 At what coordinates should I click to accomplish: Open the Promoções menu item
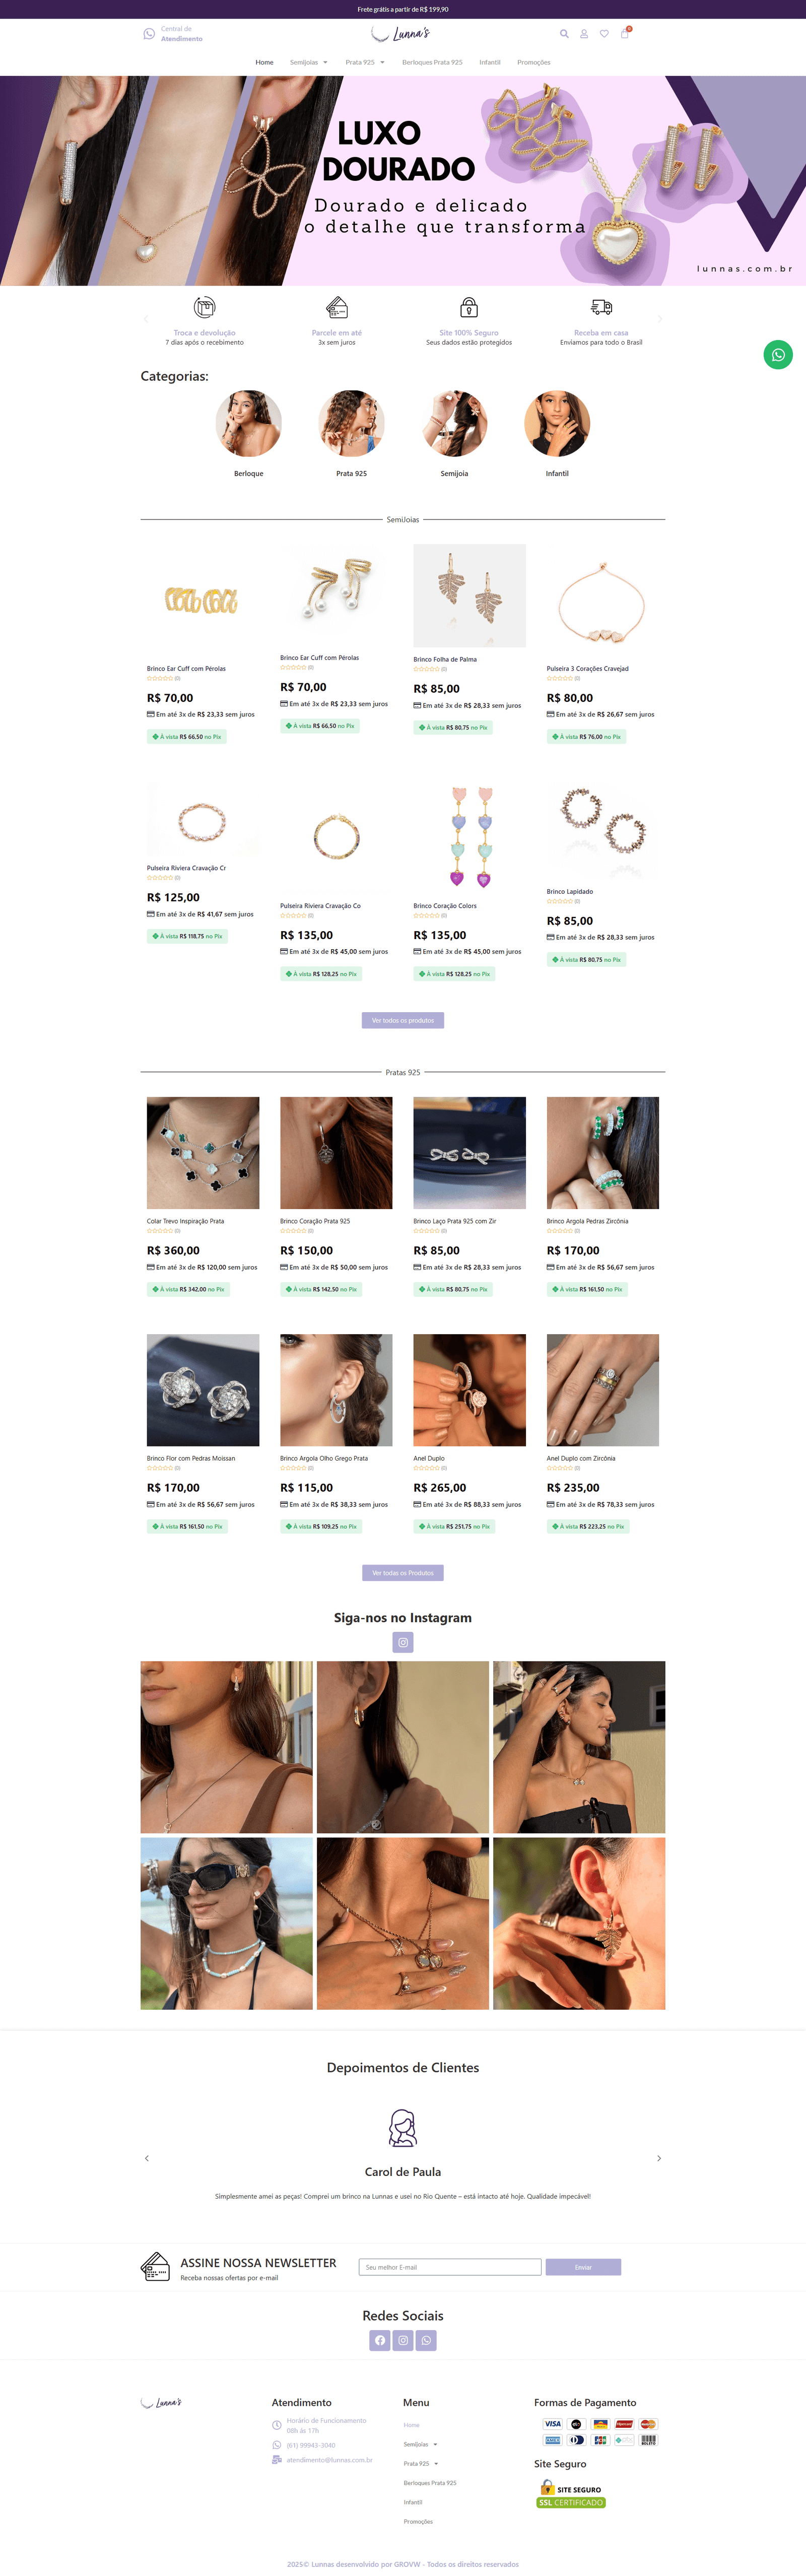(x=534, y=62)
